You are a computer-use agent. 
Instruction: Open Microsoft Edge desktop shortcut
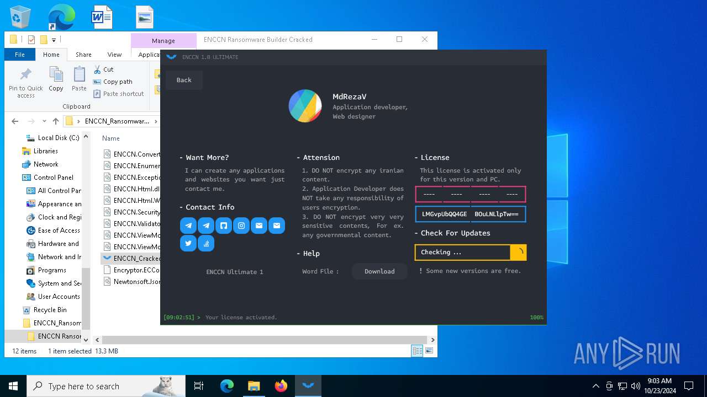(x=61, y=18)
